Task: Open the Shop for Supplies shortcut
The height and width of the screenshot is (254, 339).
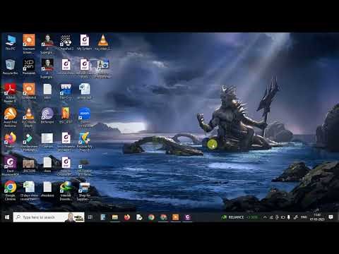Action: click(x=84, y=191)
